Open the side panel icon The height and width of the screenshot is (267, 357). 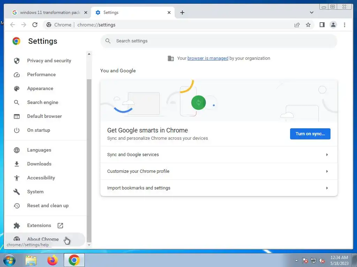[x=322, y=25]
